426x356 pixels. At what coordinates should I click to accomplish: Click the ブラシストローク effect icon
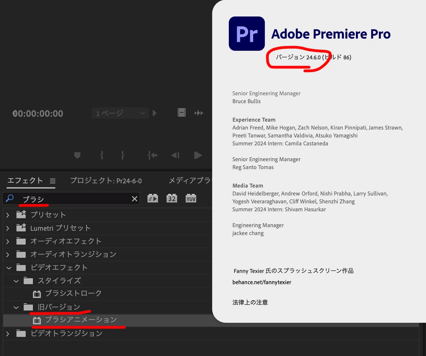37,294
